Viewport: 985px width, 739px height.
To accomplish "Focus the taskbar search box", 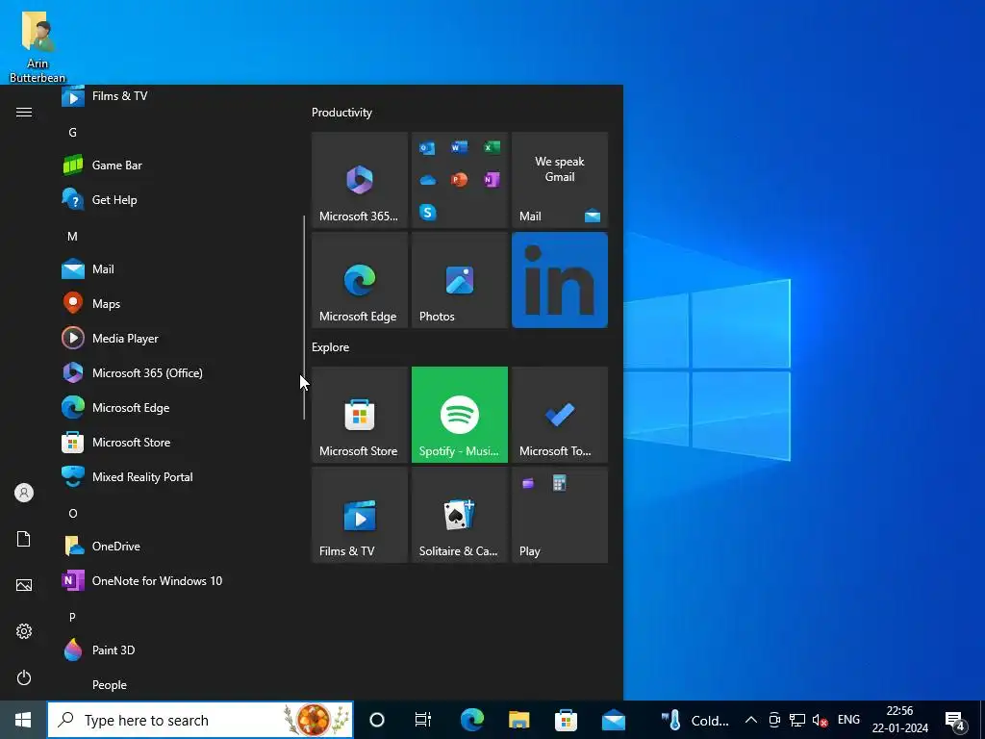I will point(200,720).
